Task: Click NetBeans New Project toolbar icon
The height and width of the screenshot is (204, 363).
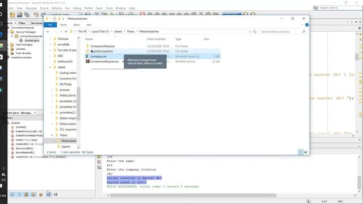Action: coord(12,15)
